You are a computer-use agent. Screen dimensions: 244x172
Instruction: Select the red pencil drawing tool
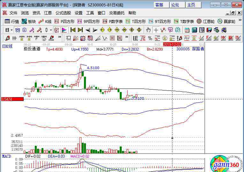click(x=7, y=38)
